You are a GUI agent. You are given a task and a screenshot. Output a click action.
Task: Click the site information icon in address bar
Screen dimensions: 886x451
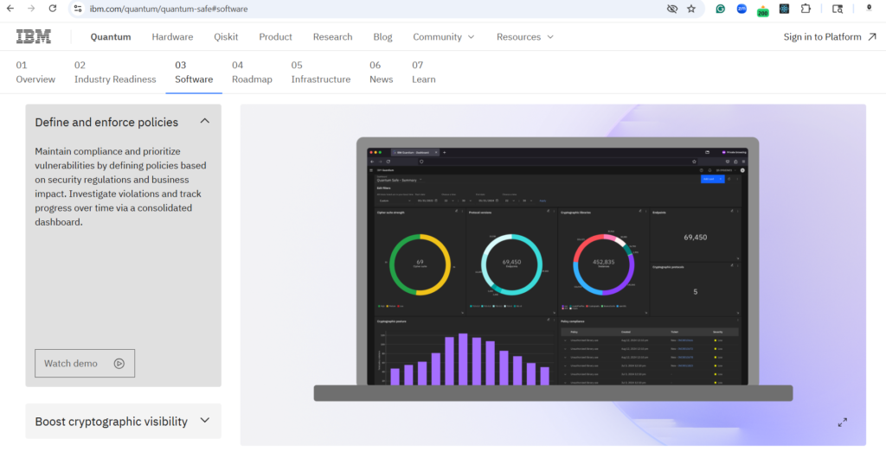[78, 9]
